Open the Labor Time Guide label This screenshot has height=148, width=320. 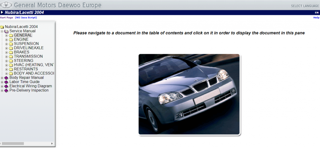click(x=24, y=82)
